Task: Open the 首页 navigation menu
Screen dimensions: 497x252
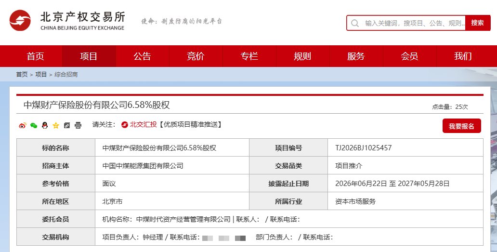Action: pos(36,56)
